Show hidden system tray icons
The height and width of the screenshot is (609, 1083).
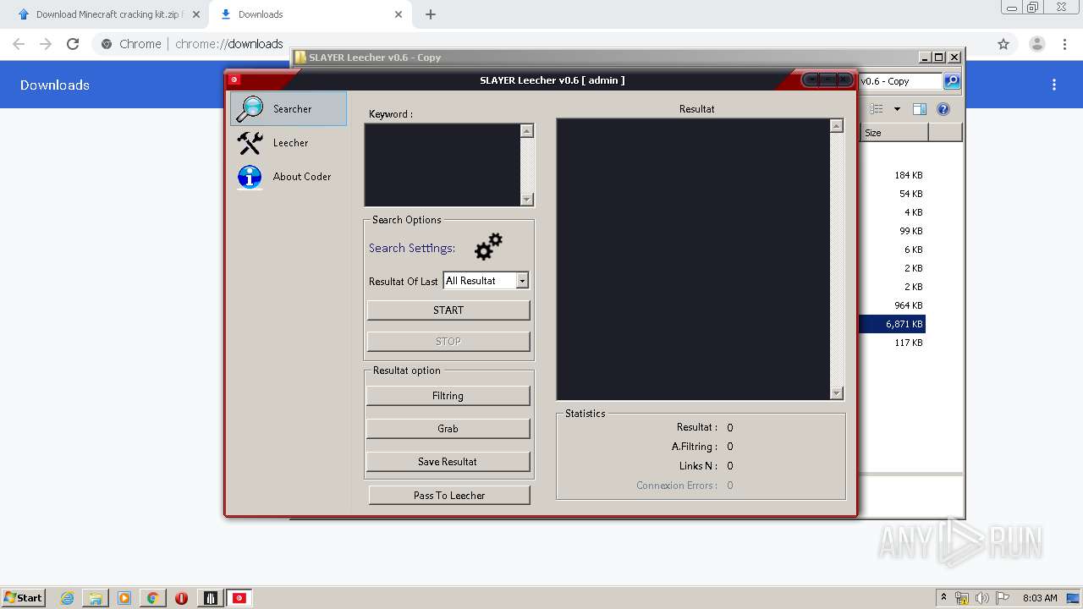(x=943, y=597)
